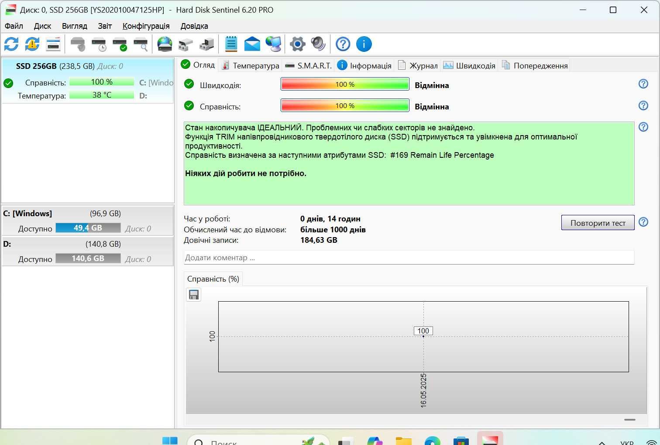Select the SSD 256GB disk entry
660x445 pixels.
(88, 81)
